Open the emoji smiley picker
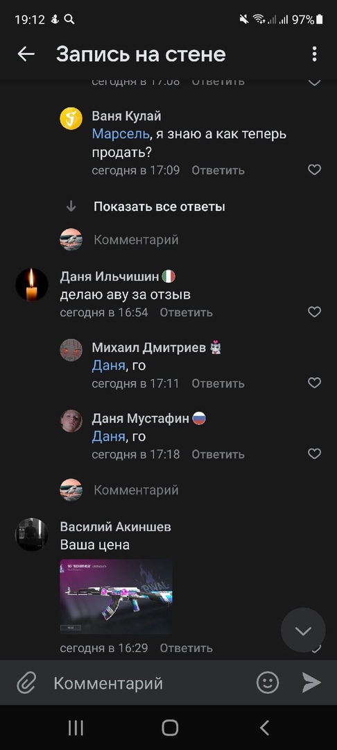The width and height of the screenshot is (337, 750). tap(267, 683)
